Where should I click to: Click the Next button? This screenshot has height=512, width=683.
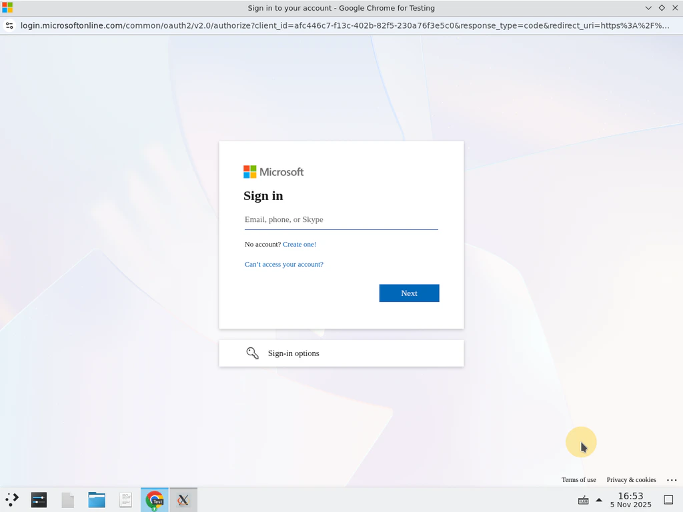click(409, 293)
